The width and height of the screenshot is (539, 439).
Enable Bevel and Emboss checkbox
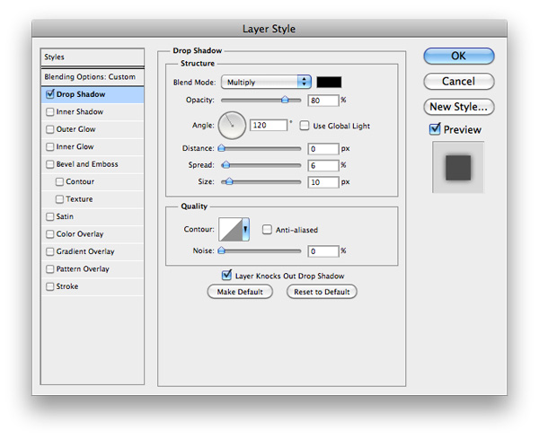coord(49,164)
